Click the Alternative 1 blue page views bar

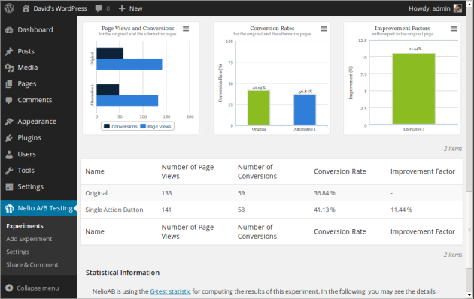tap(127, 101)
